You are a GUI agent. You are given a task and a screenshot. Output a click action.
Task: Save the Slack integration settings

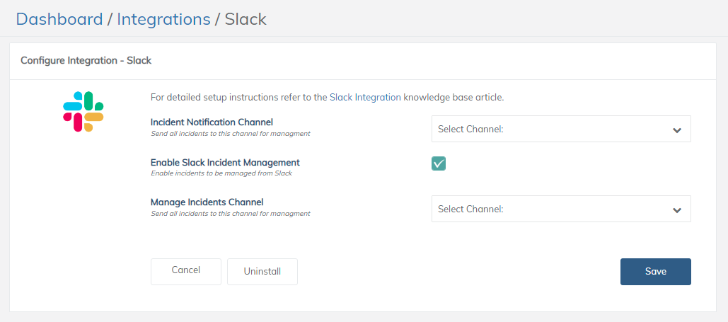click(x=655, y=271)
